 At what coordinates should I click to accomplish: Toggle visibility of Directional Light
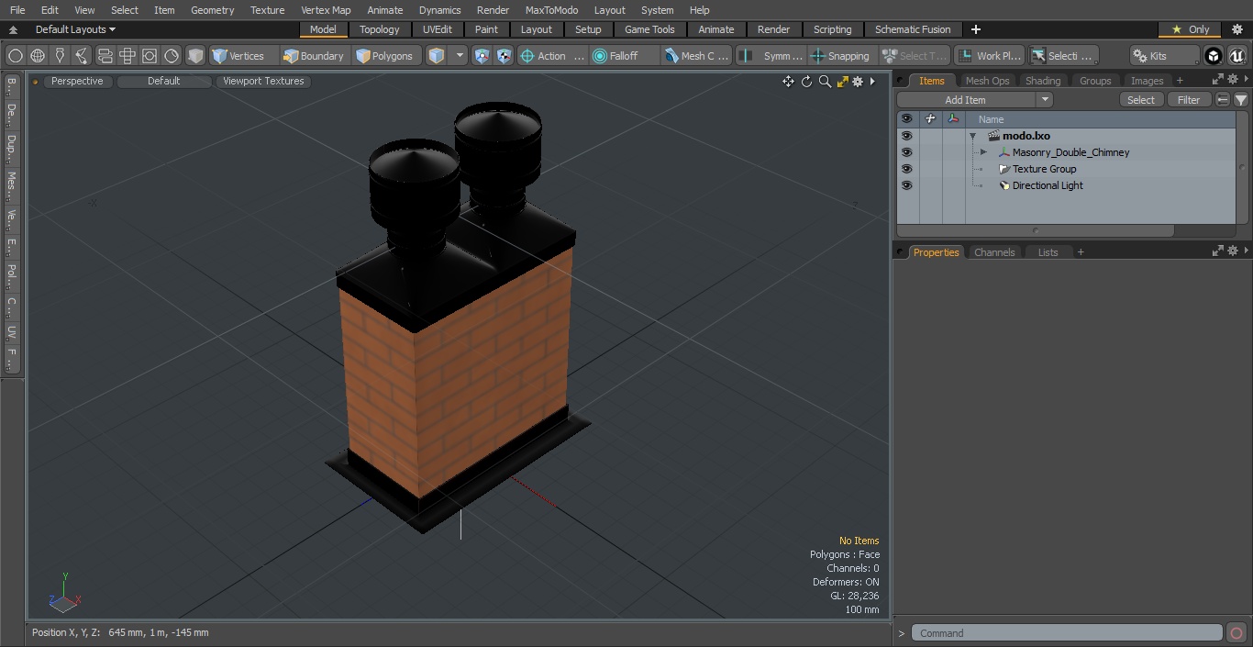pyautogui.click(x=906, y=185)
